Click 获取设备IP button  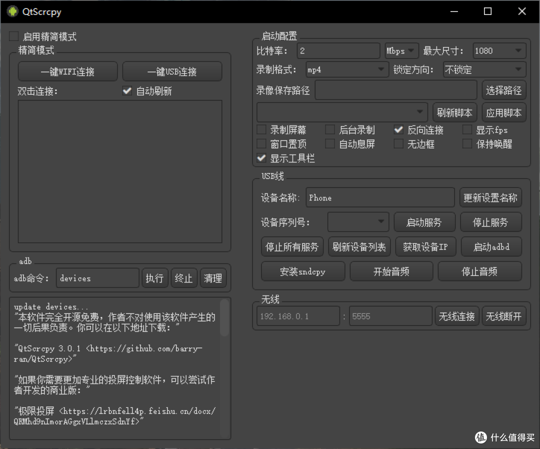425,246
